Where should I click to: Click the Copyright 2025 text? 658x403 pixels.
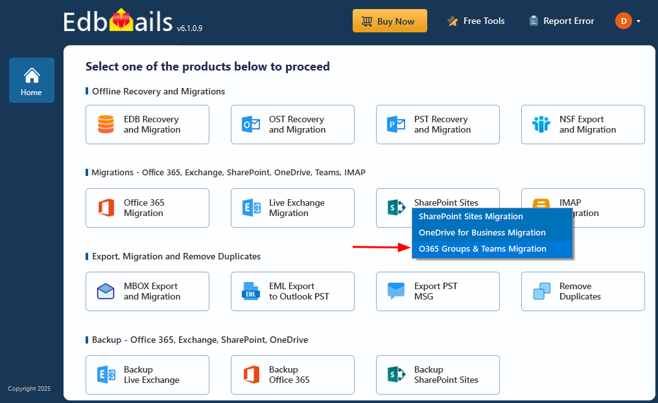29,388
